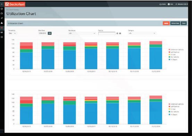Open the red highlighted chart sidebar icon
Viewport: 192px width, 136px height.
pos(2,28)
